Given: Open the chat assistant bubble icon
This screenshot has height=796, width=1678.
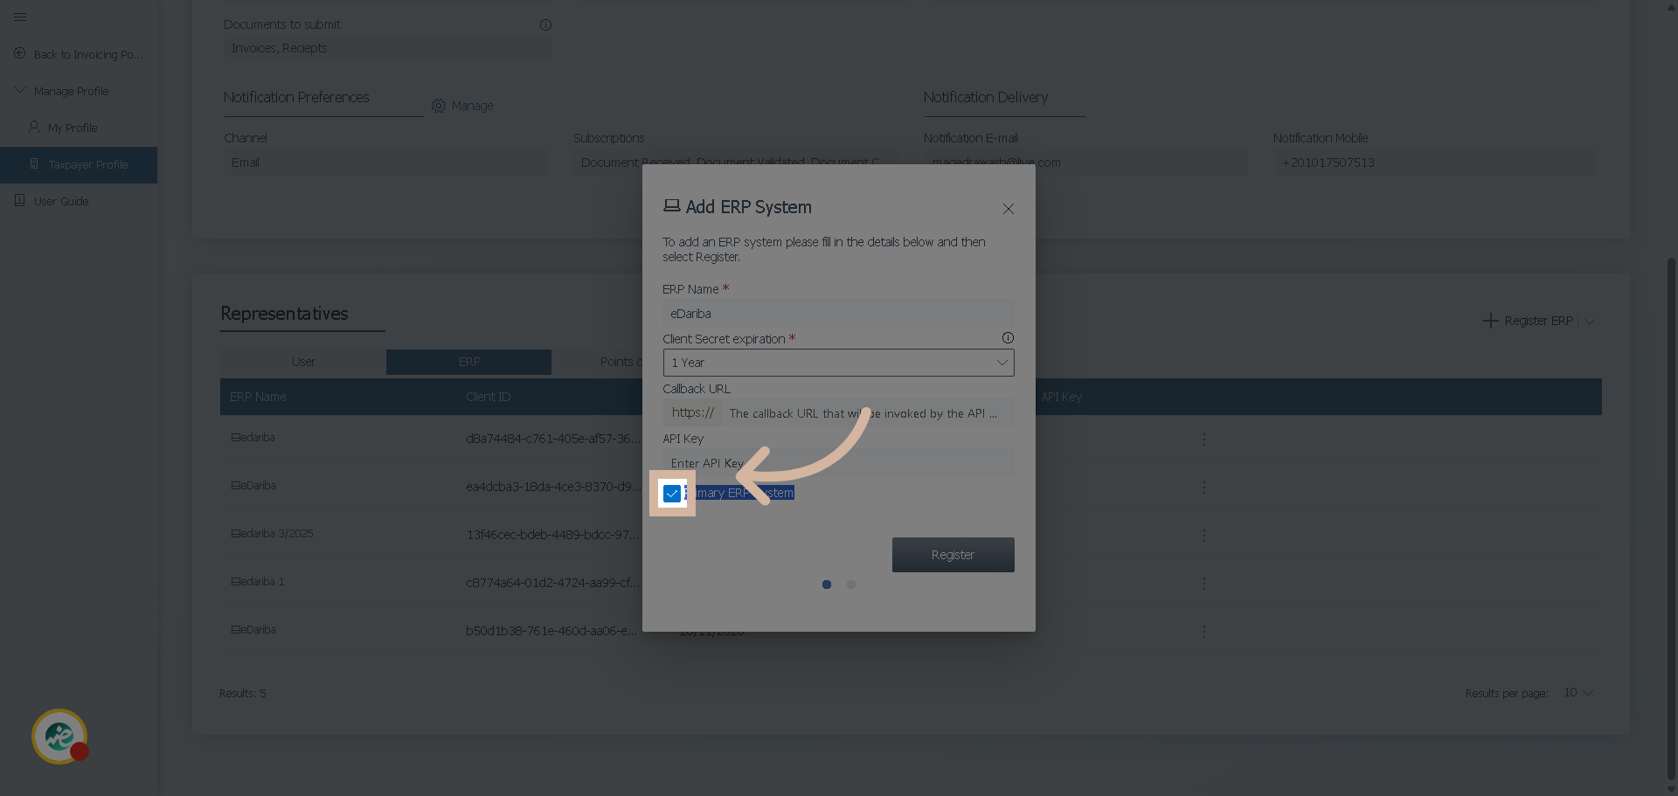Looking at the screenshot, I should (59, 737).
